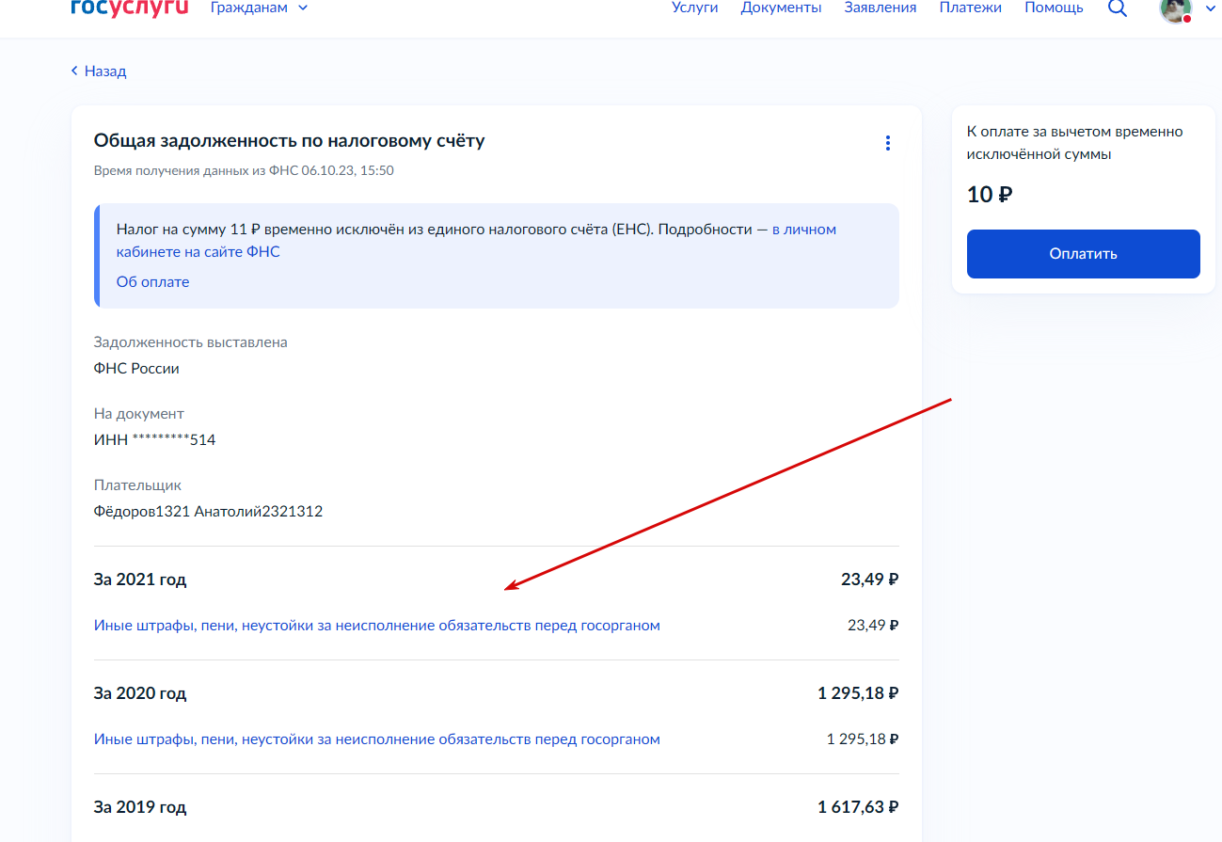The width and height of the screenshot is (1222, 842).
Task: Open the user profile avatar
Action: click(x=1176, y=8)
